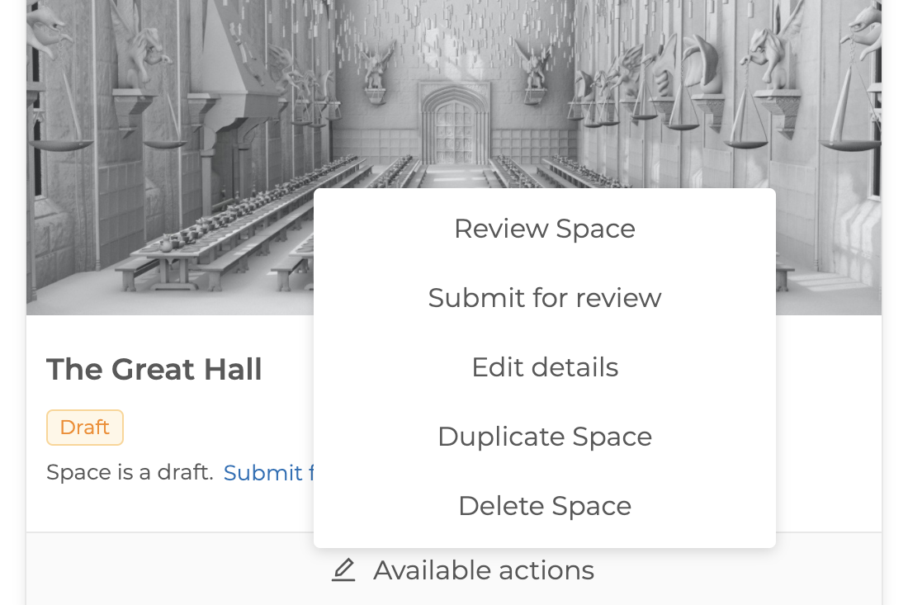Choose Submit for review in the menu
Image resolution: width=908 pixels, height=605 pixels.
pos(545,298)
